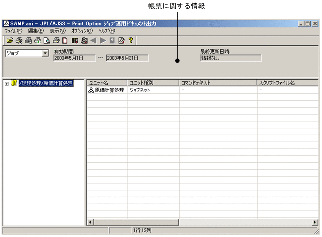Screen dimensions: 322x237
Task: Open the ファイル(F) menu
Action: (x=14, y=31)
